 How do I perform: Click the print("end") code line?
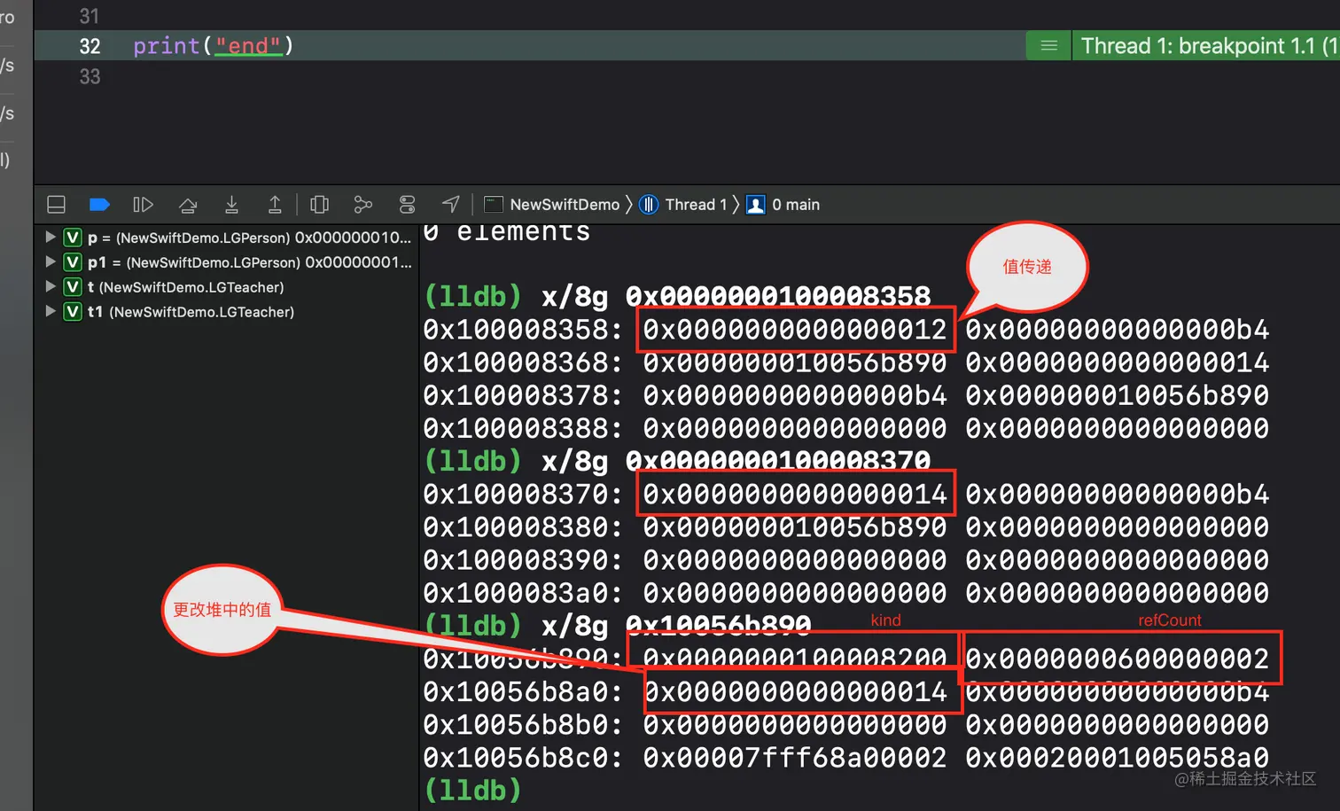click(213, 46)
